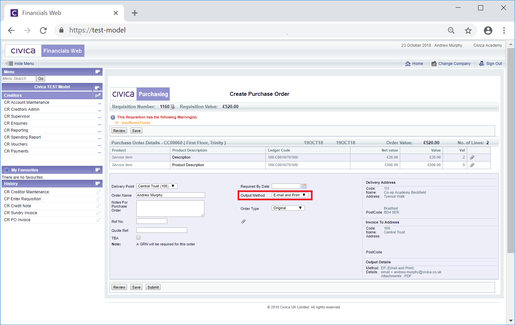The height and width of the screenshot is (325, 515).
Task: Open the browser three-dot menu
Action: tap(504, 31)
